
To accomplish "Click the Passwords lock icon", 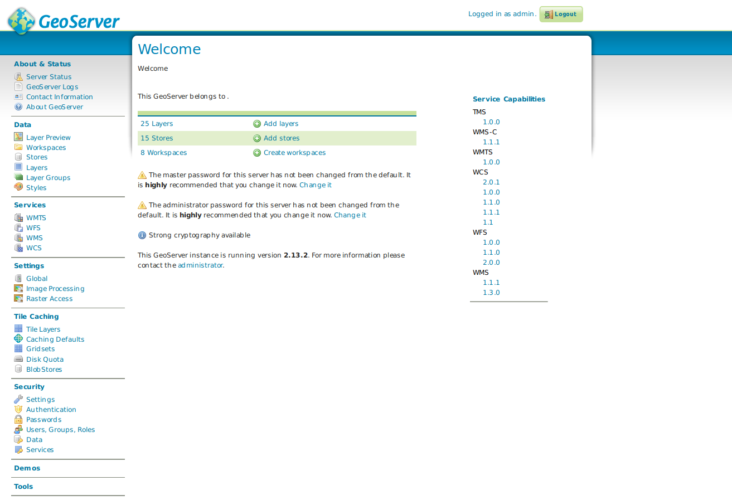I will (18, 419).
